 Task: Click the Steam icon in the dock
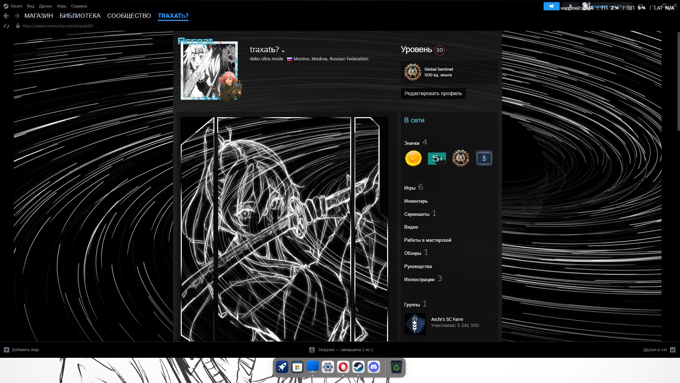click(x=358, y=367)
